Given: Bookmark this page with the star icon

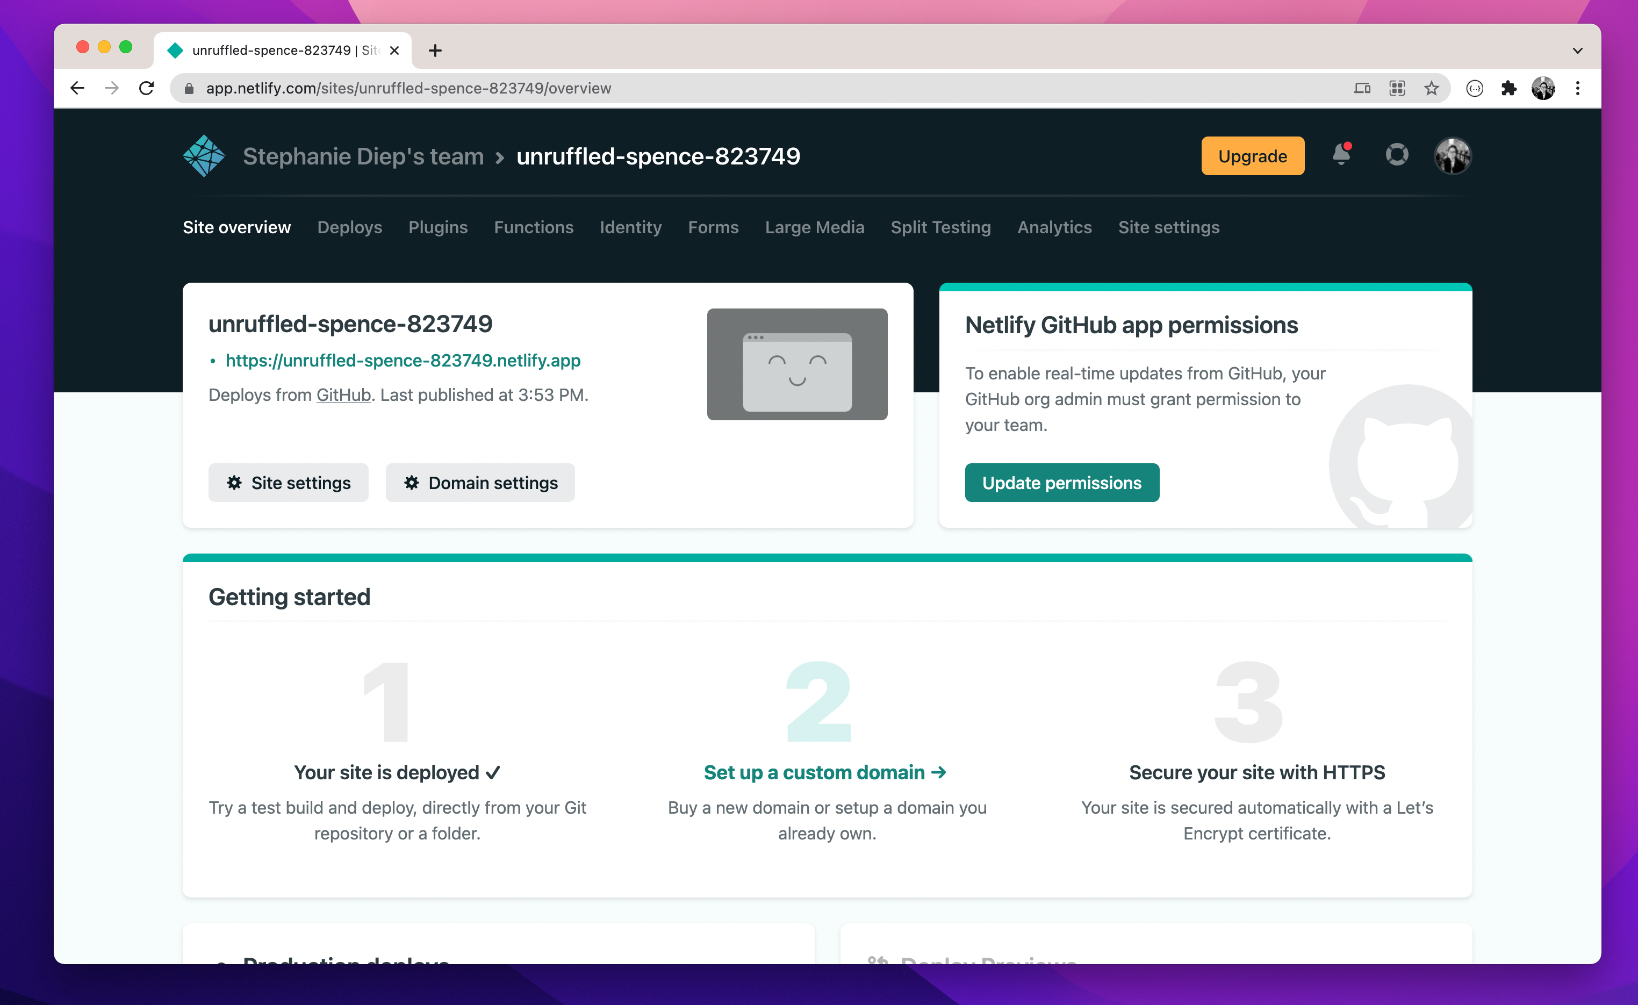Looking at the screenshot, I should coord(1431,88).
